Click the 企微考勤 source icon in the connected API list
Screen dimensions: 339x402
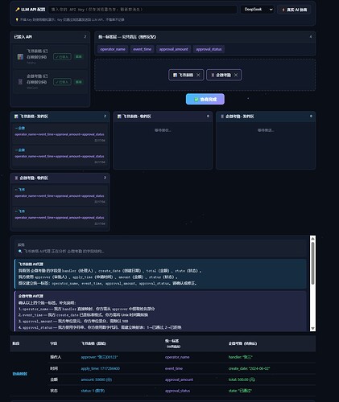click(x=20, y=81)
